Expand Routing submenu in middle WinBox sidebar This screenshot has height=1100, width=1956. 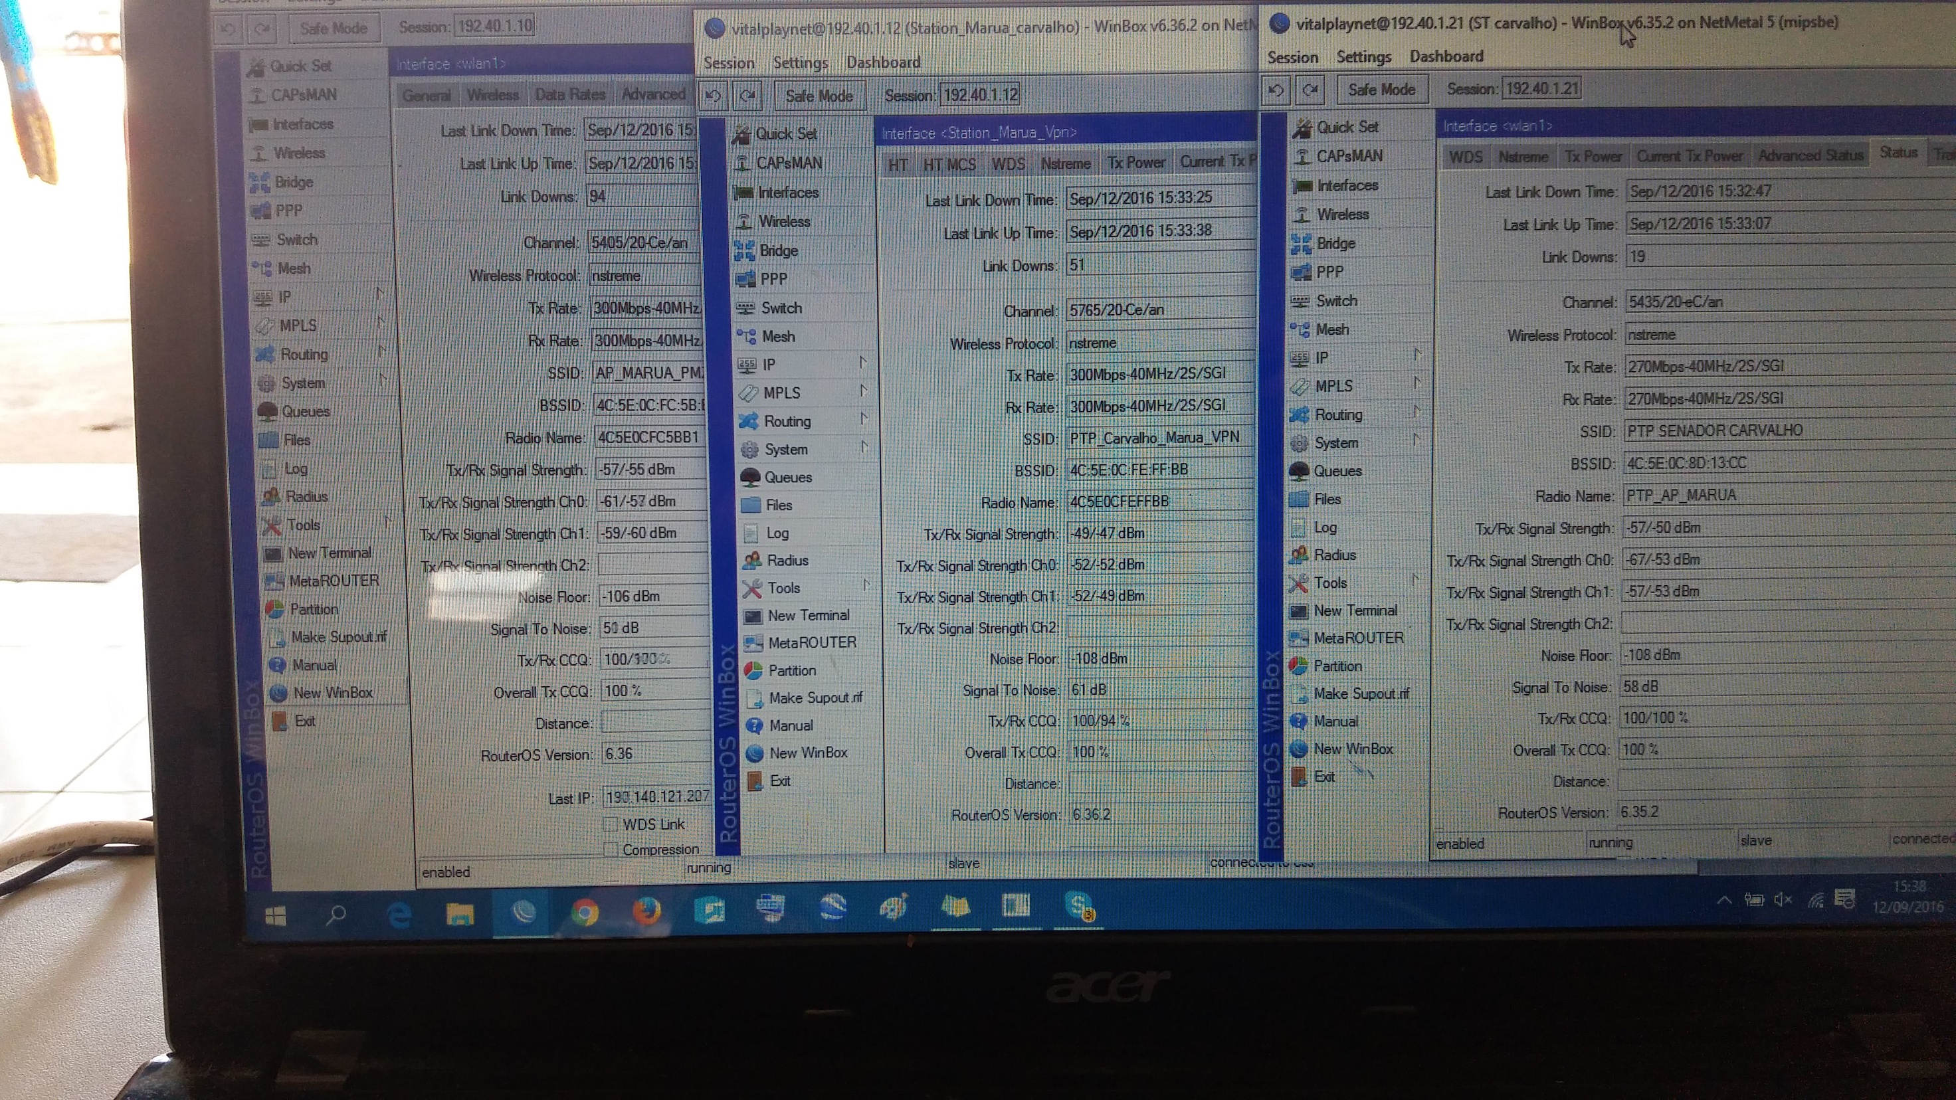point(864,419)
